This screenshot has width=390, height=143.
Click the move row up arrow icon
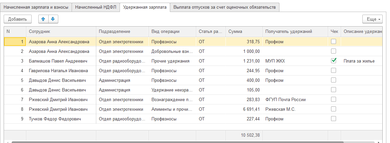click(43, 19)
